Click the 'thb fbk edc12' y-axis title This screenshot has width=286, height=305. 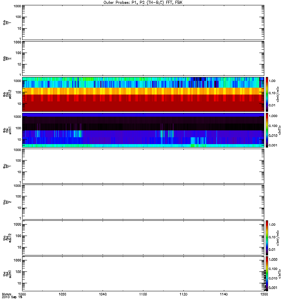7,94
